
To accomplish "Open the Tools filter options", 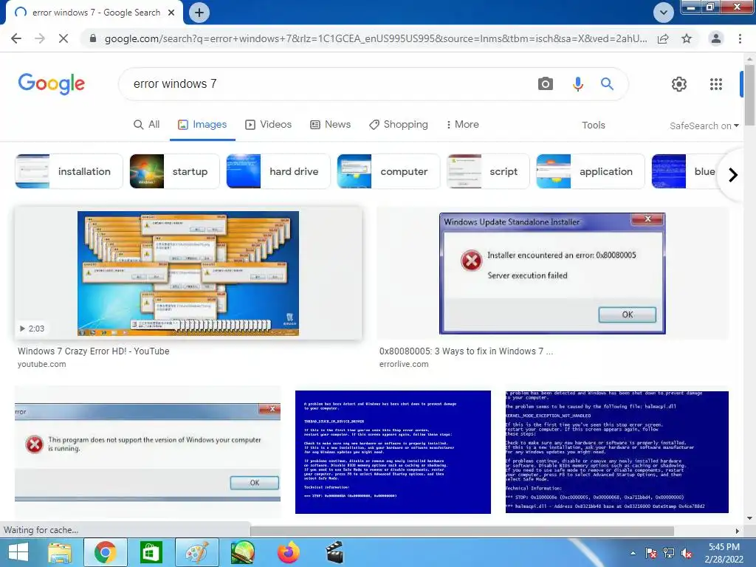I will [x=593, y=125].
